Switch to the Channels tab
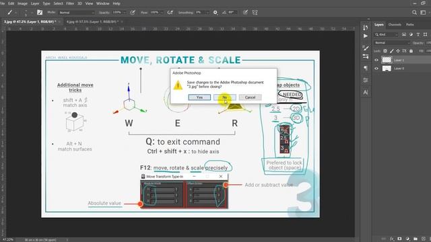Viewport: 431px width, 242px height. coord(395,25)
